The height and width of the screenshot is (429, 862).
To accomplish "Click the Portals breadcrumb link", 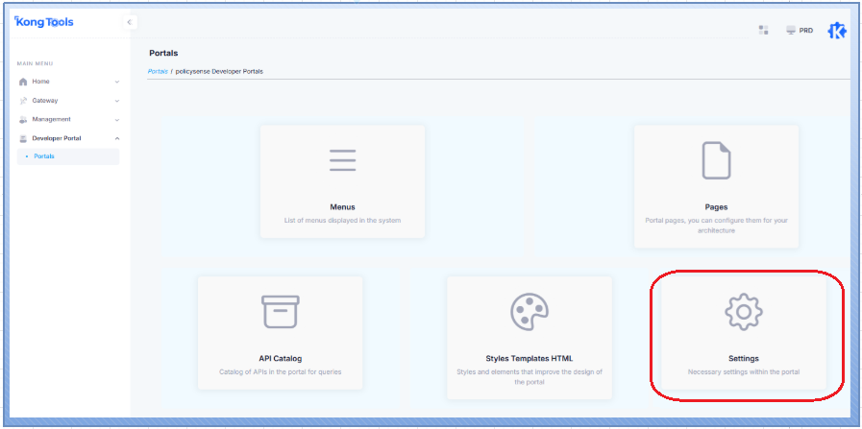I will point(158,71).
